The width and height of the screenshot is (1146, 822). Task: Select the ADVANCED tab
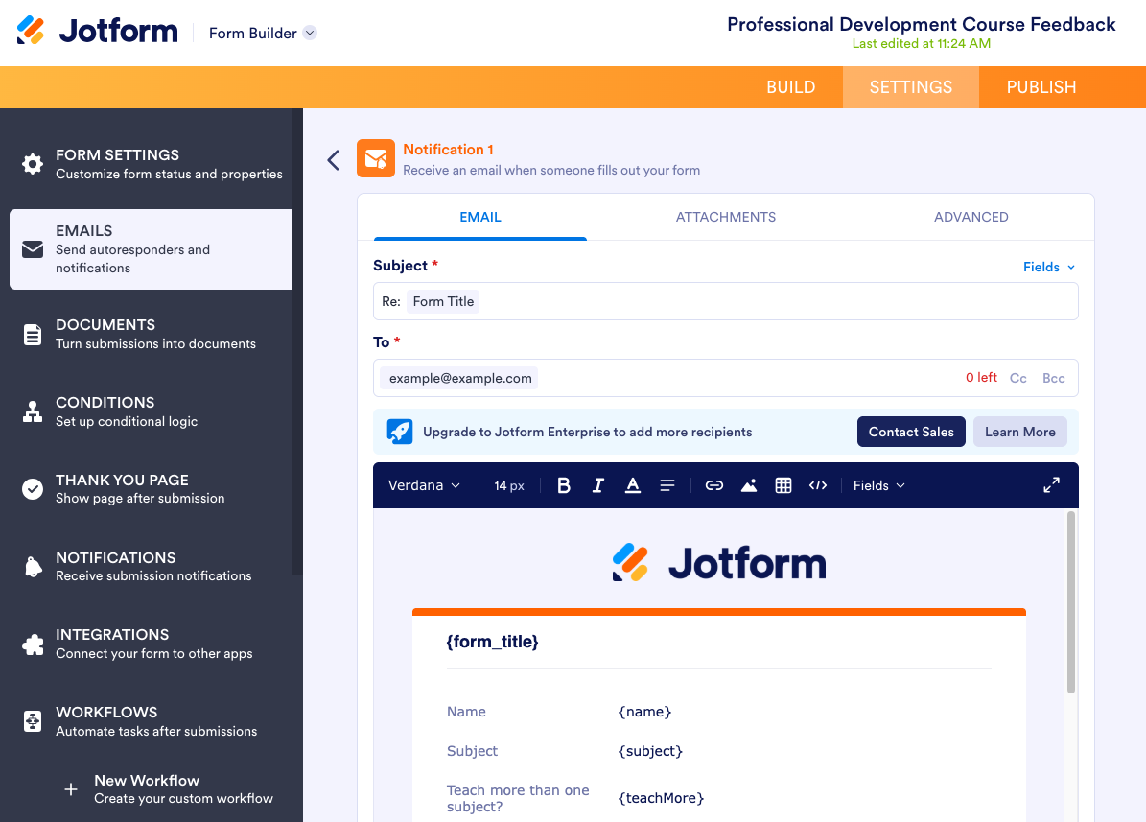[x=971, y=217]
